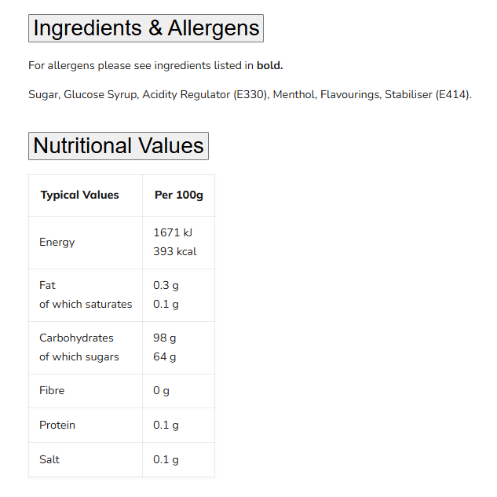Click the ingredients list starting with Sugar
The height and width of the screenshot is (497, 497).
click(x=250, y=95)
